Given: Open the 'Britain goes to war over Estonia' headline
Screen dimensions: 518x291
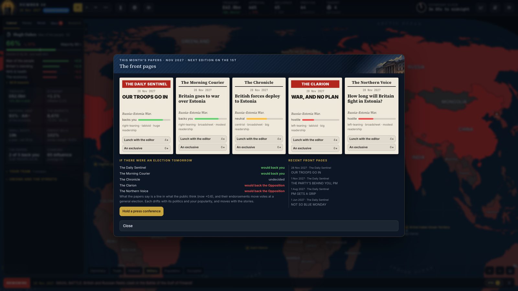Looking at the screenshot, I should (199, 99).
